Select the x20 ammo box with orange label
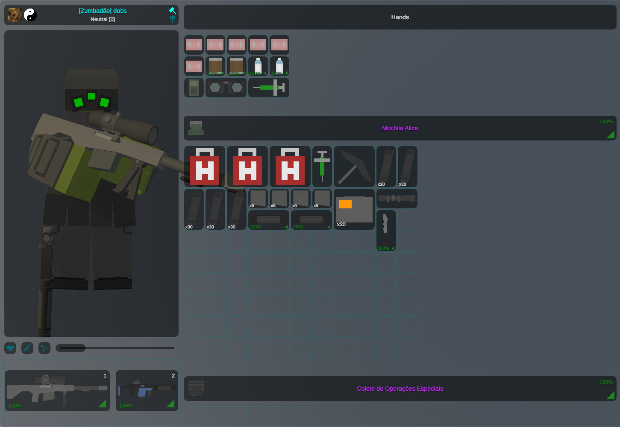 tap(354, 209)
